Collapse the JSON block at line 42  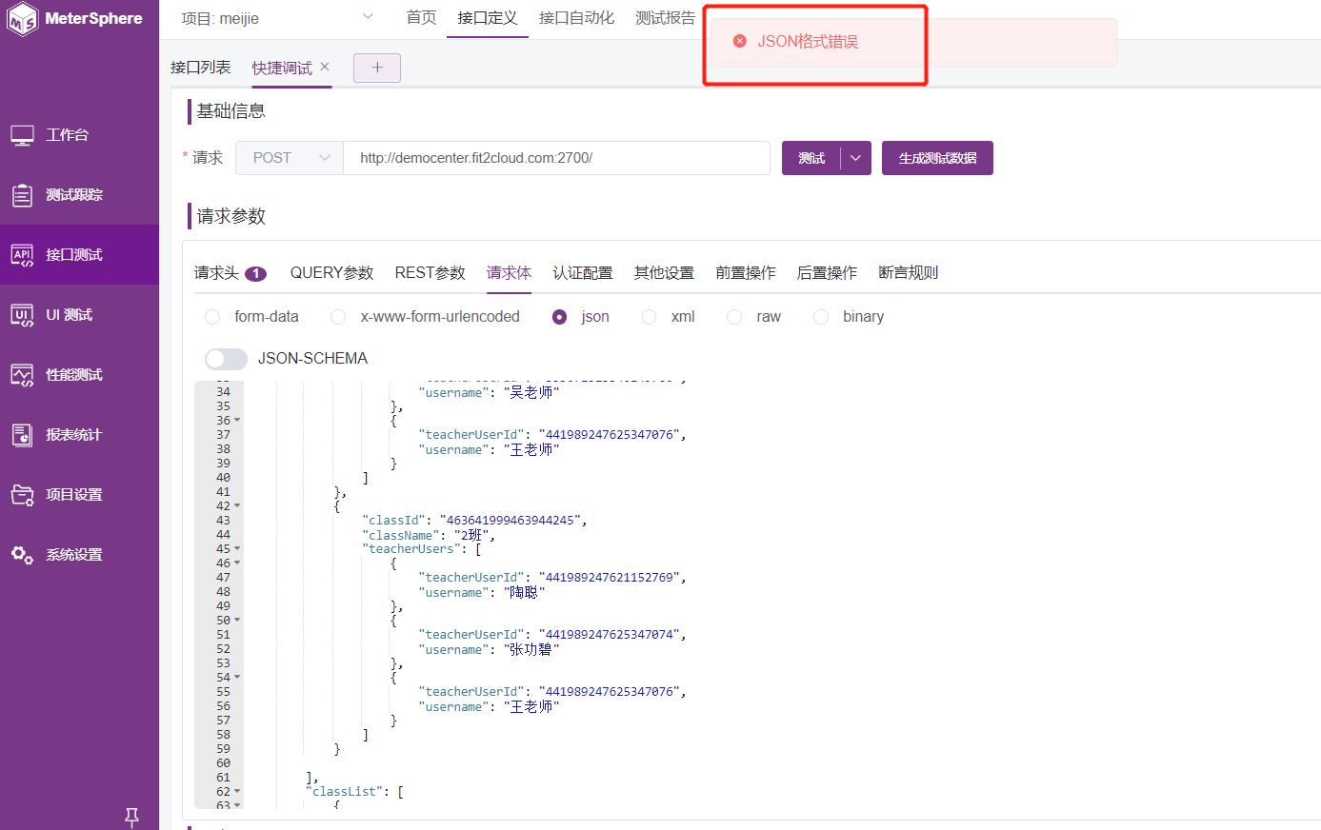(235, 505)
